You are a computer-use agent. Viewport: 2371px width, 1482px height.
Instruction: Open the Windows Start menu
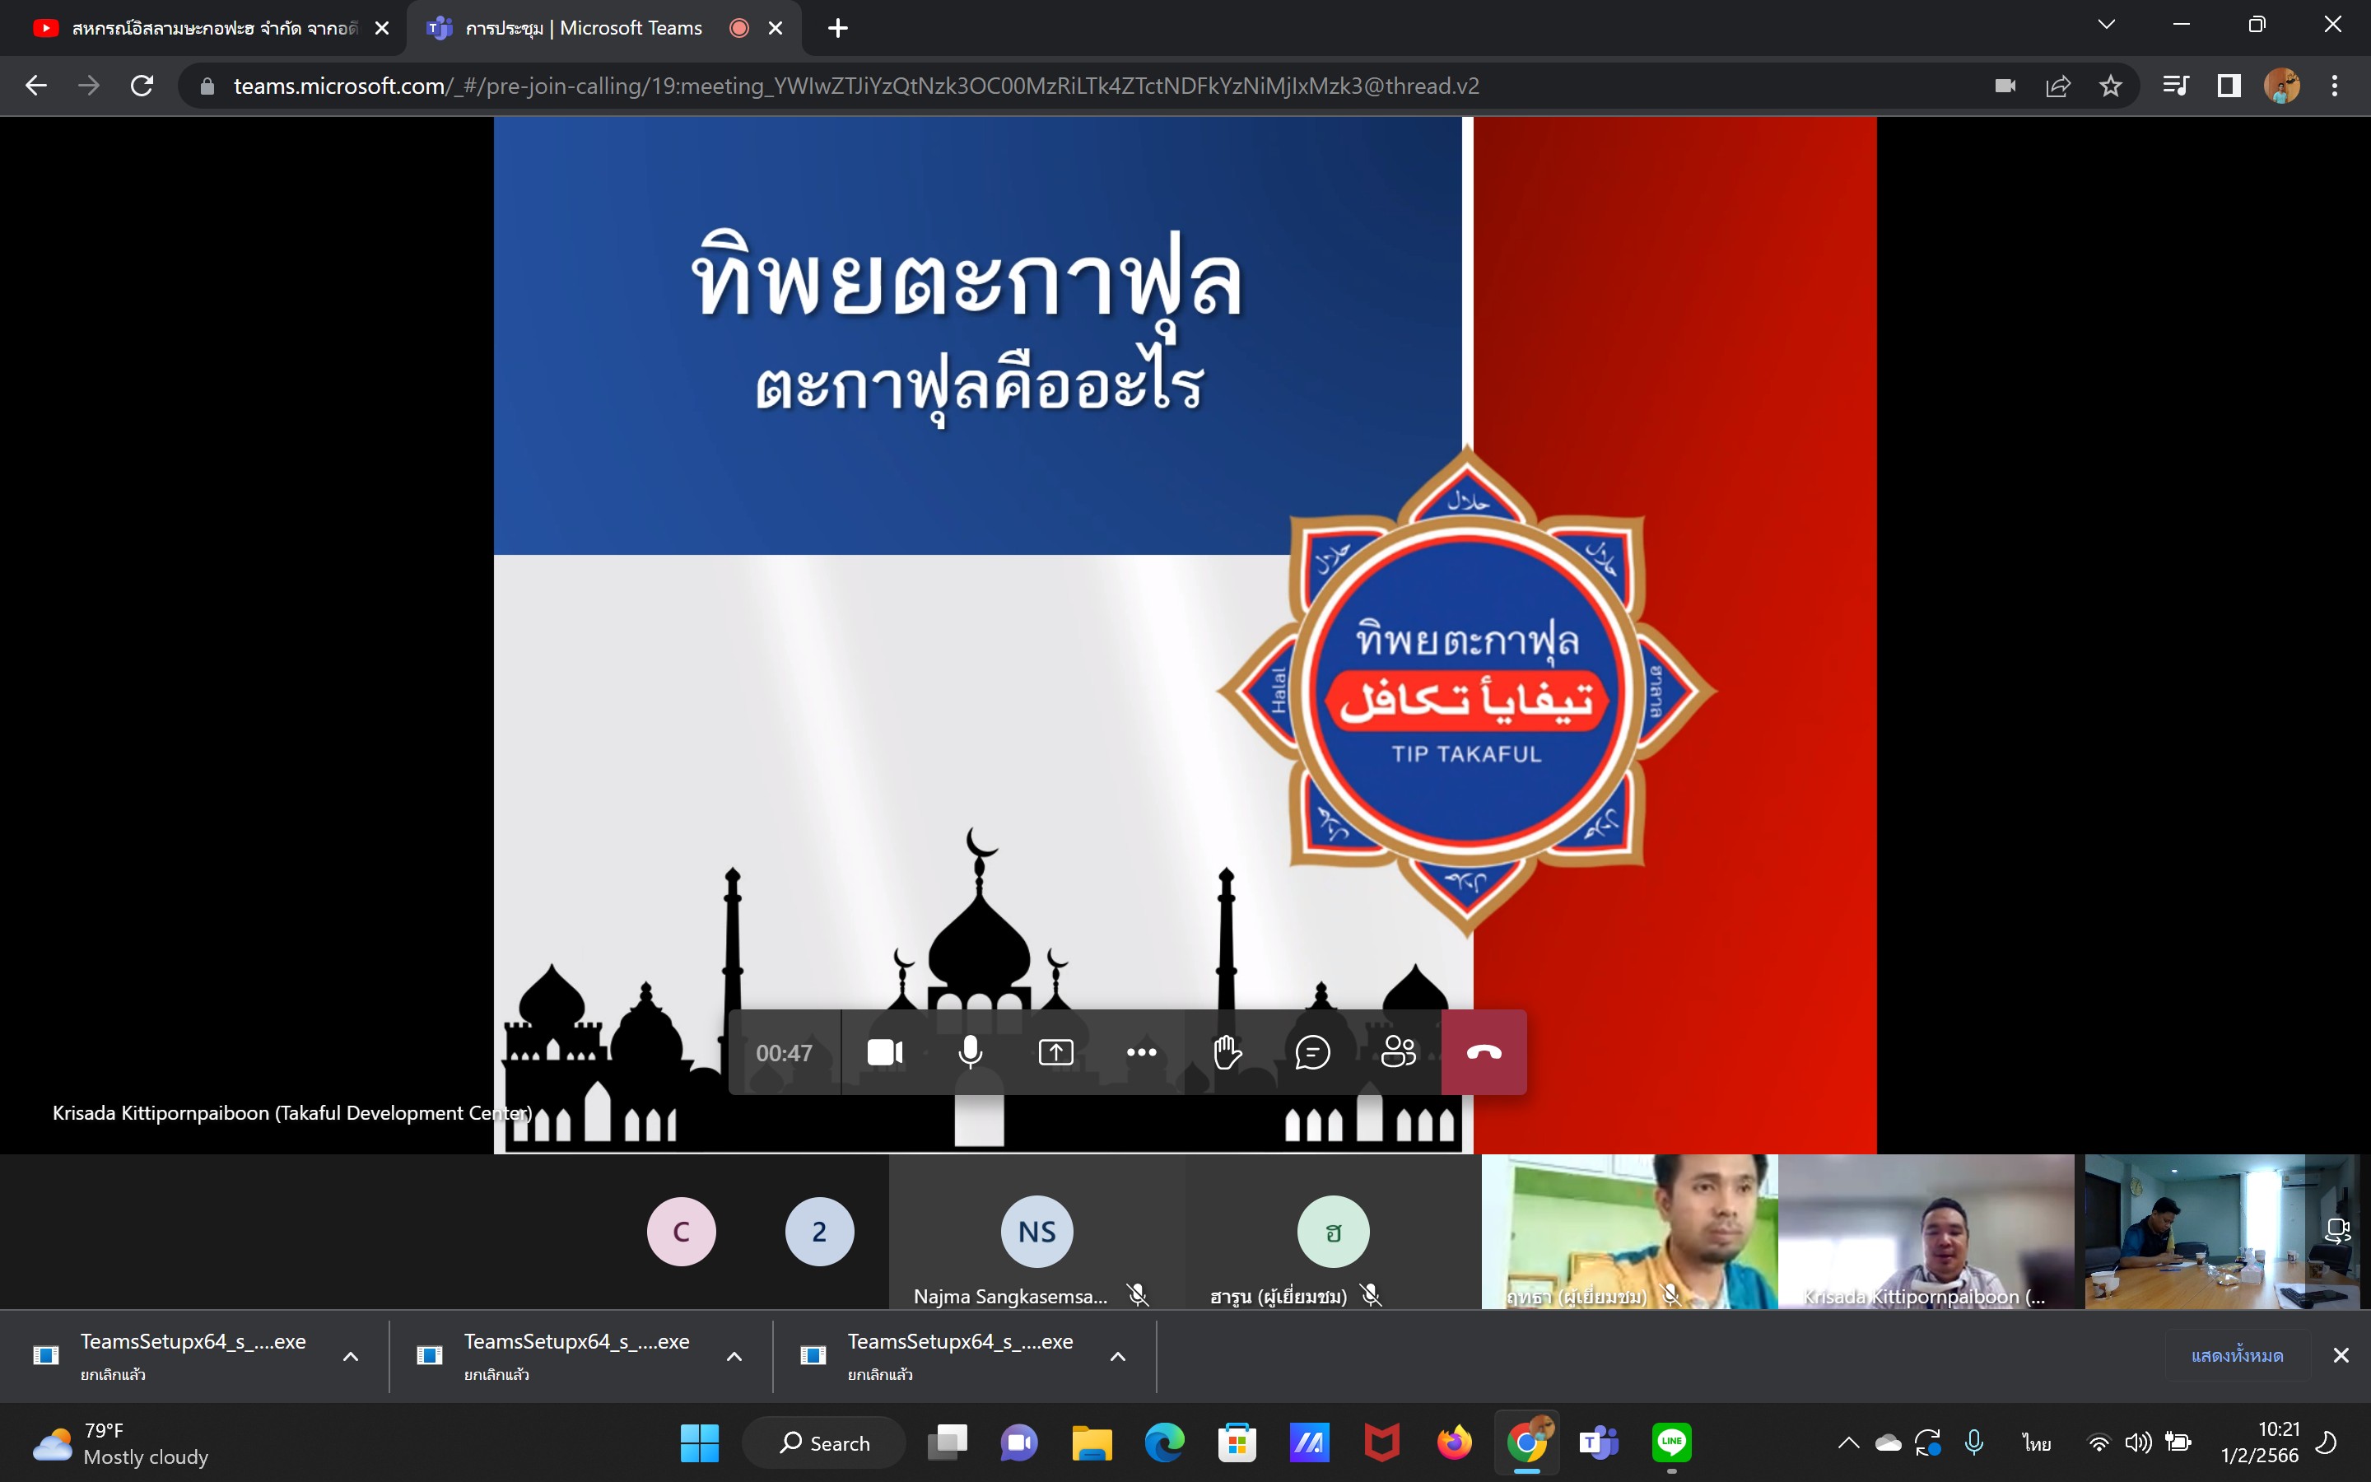tap(700, 1442)
